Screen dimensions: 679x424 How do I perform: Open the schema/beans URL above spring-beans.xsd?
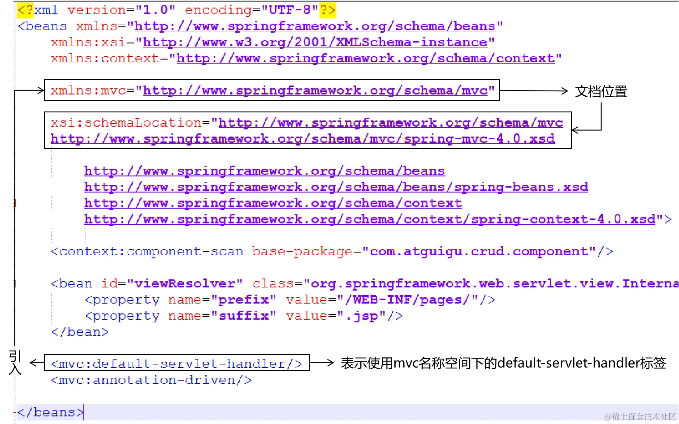point(264,171)
